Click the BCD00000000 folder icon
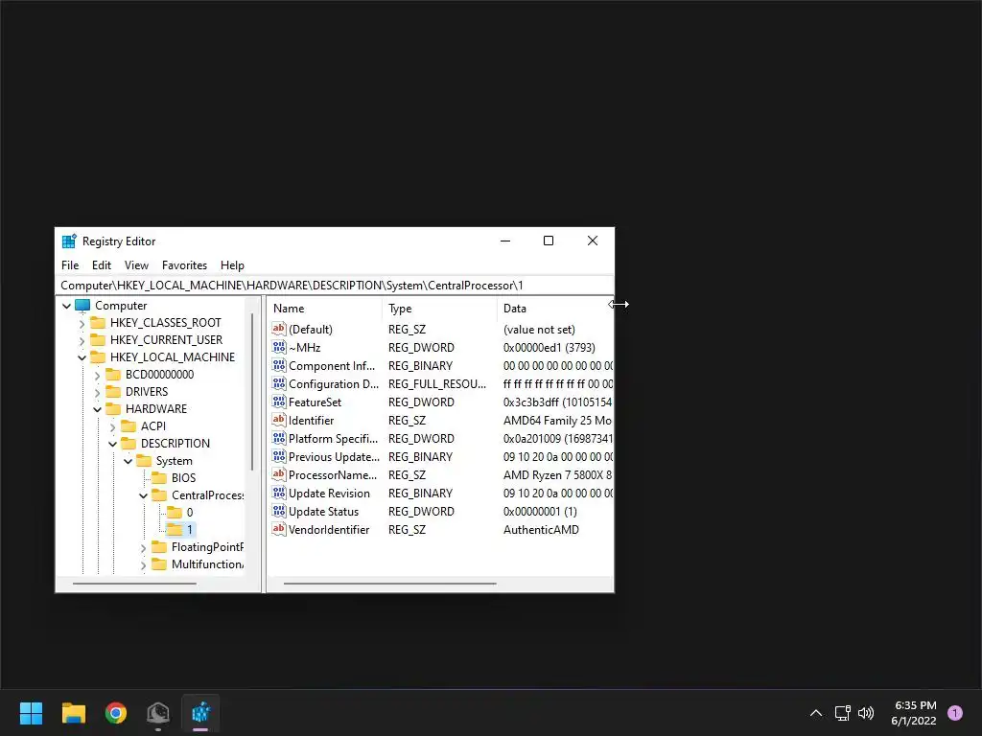This screenshot has width=982, height=736. click(113, 375)
